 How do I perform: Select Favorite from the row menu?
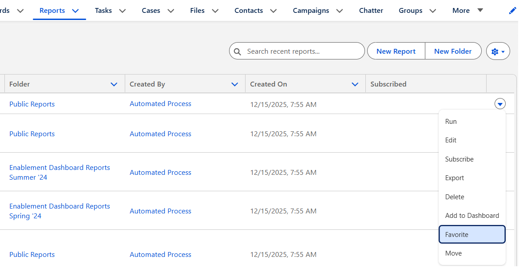[471, 235]
